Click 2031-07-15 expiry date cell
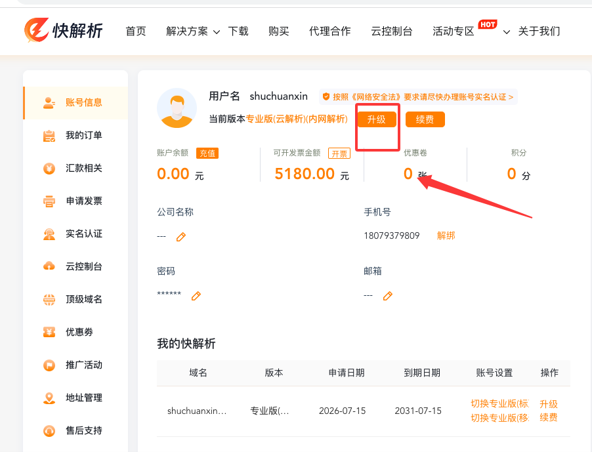 click(x=418, y=411)
